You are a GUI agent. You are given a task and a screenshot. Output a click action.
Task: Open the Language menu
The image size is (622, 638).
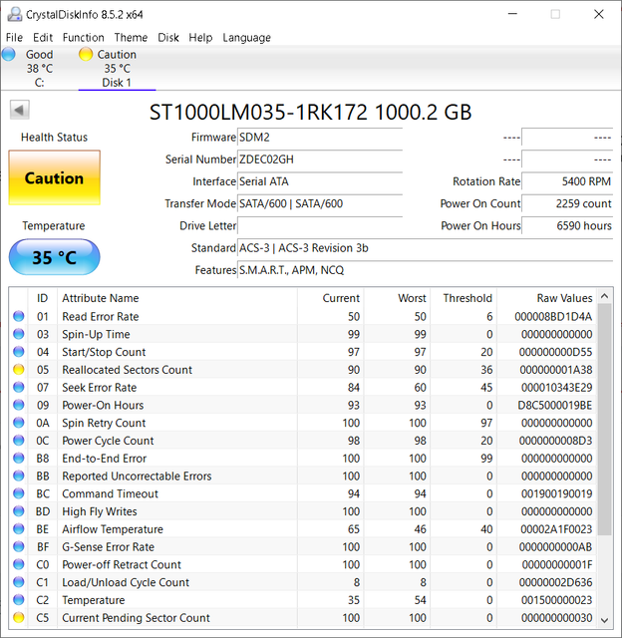coord(246,38)
